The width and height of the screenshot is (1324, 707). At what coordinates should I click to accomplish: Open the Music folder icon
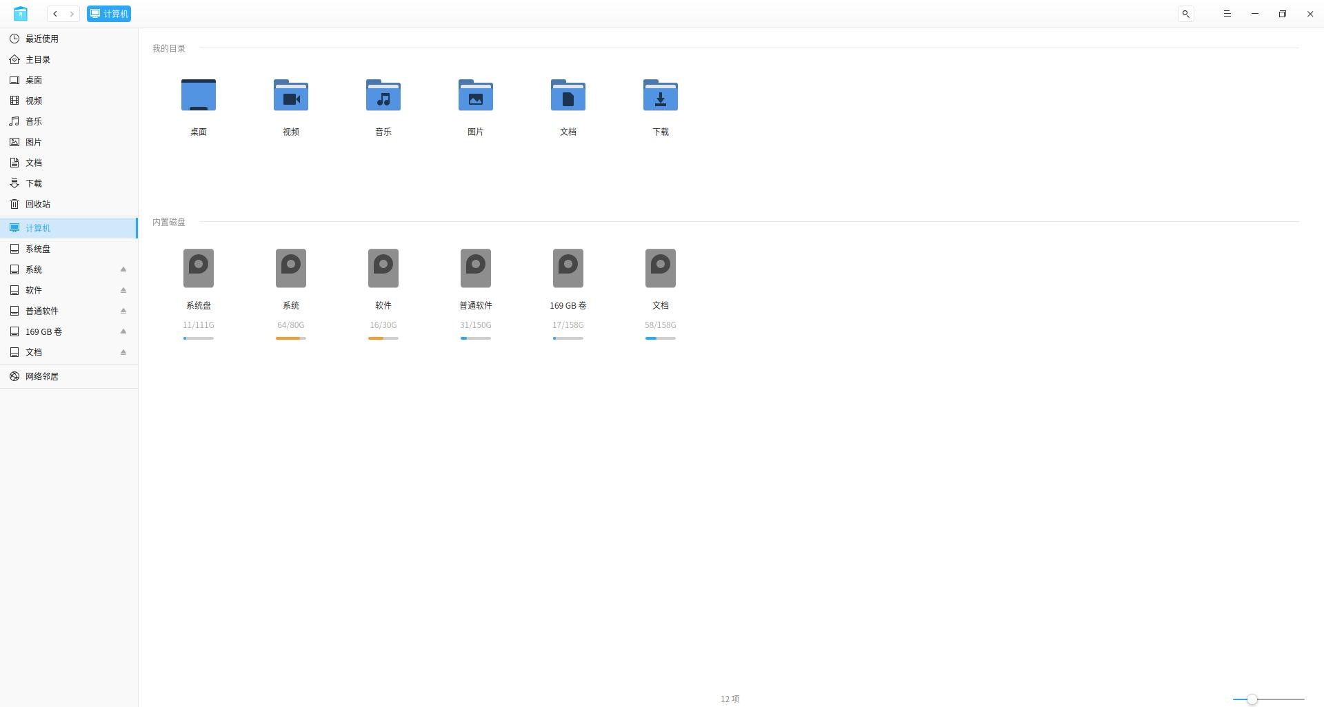[383, 96]
